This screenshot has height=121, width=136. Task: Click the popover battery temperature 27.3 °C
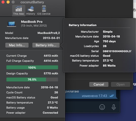coord(108,61)
